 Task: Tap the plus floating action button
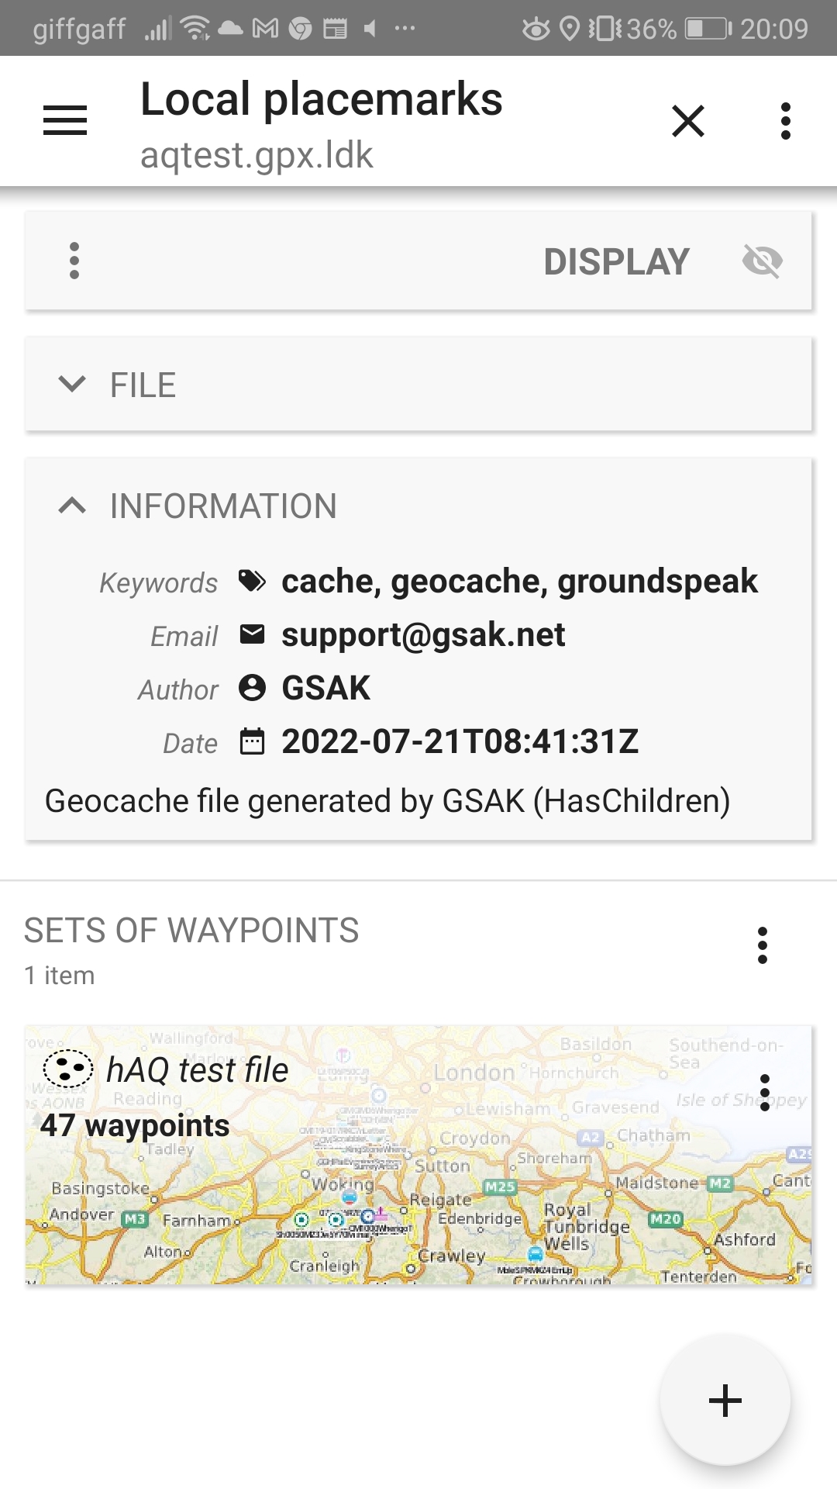click(725, 1400)
